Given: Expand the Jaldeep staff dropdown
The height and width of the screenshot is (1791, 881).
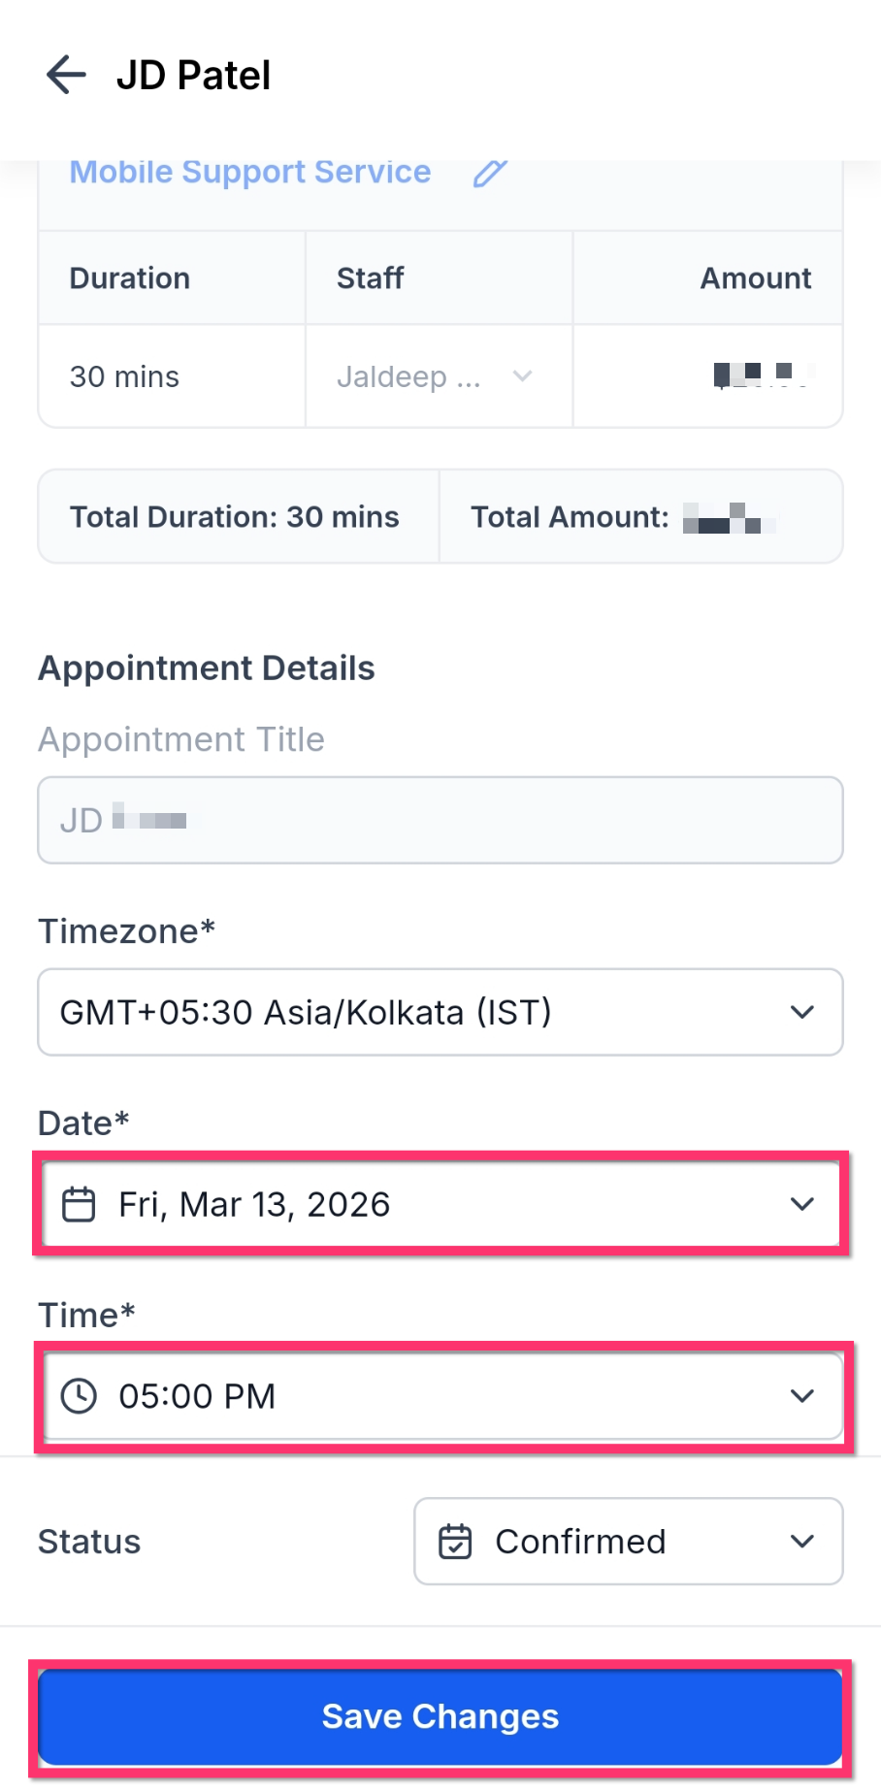Looking at the screenshot, I should (x=439, y=376).
